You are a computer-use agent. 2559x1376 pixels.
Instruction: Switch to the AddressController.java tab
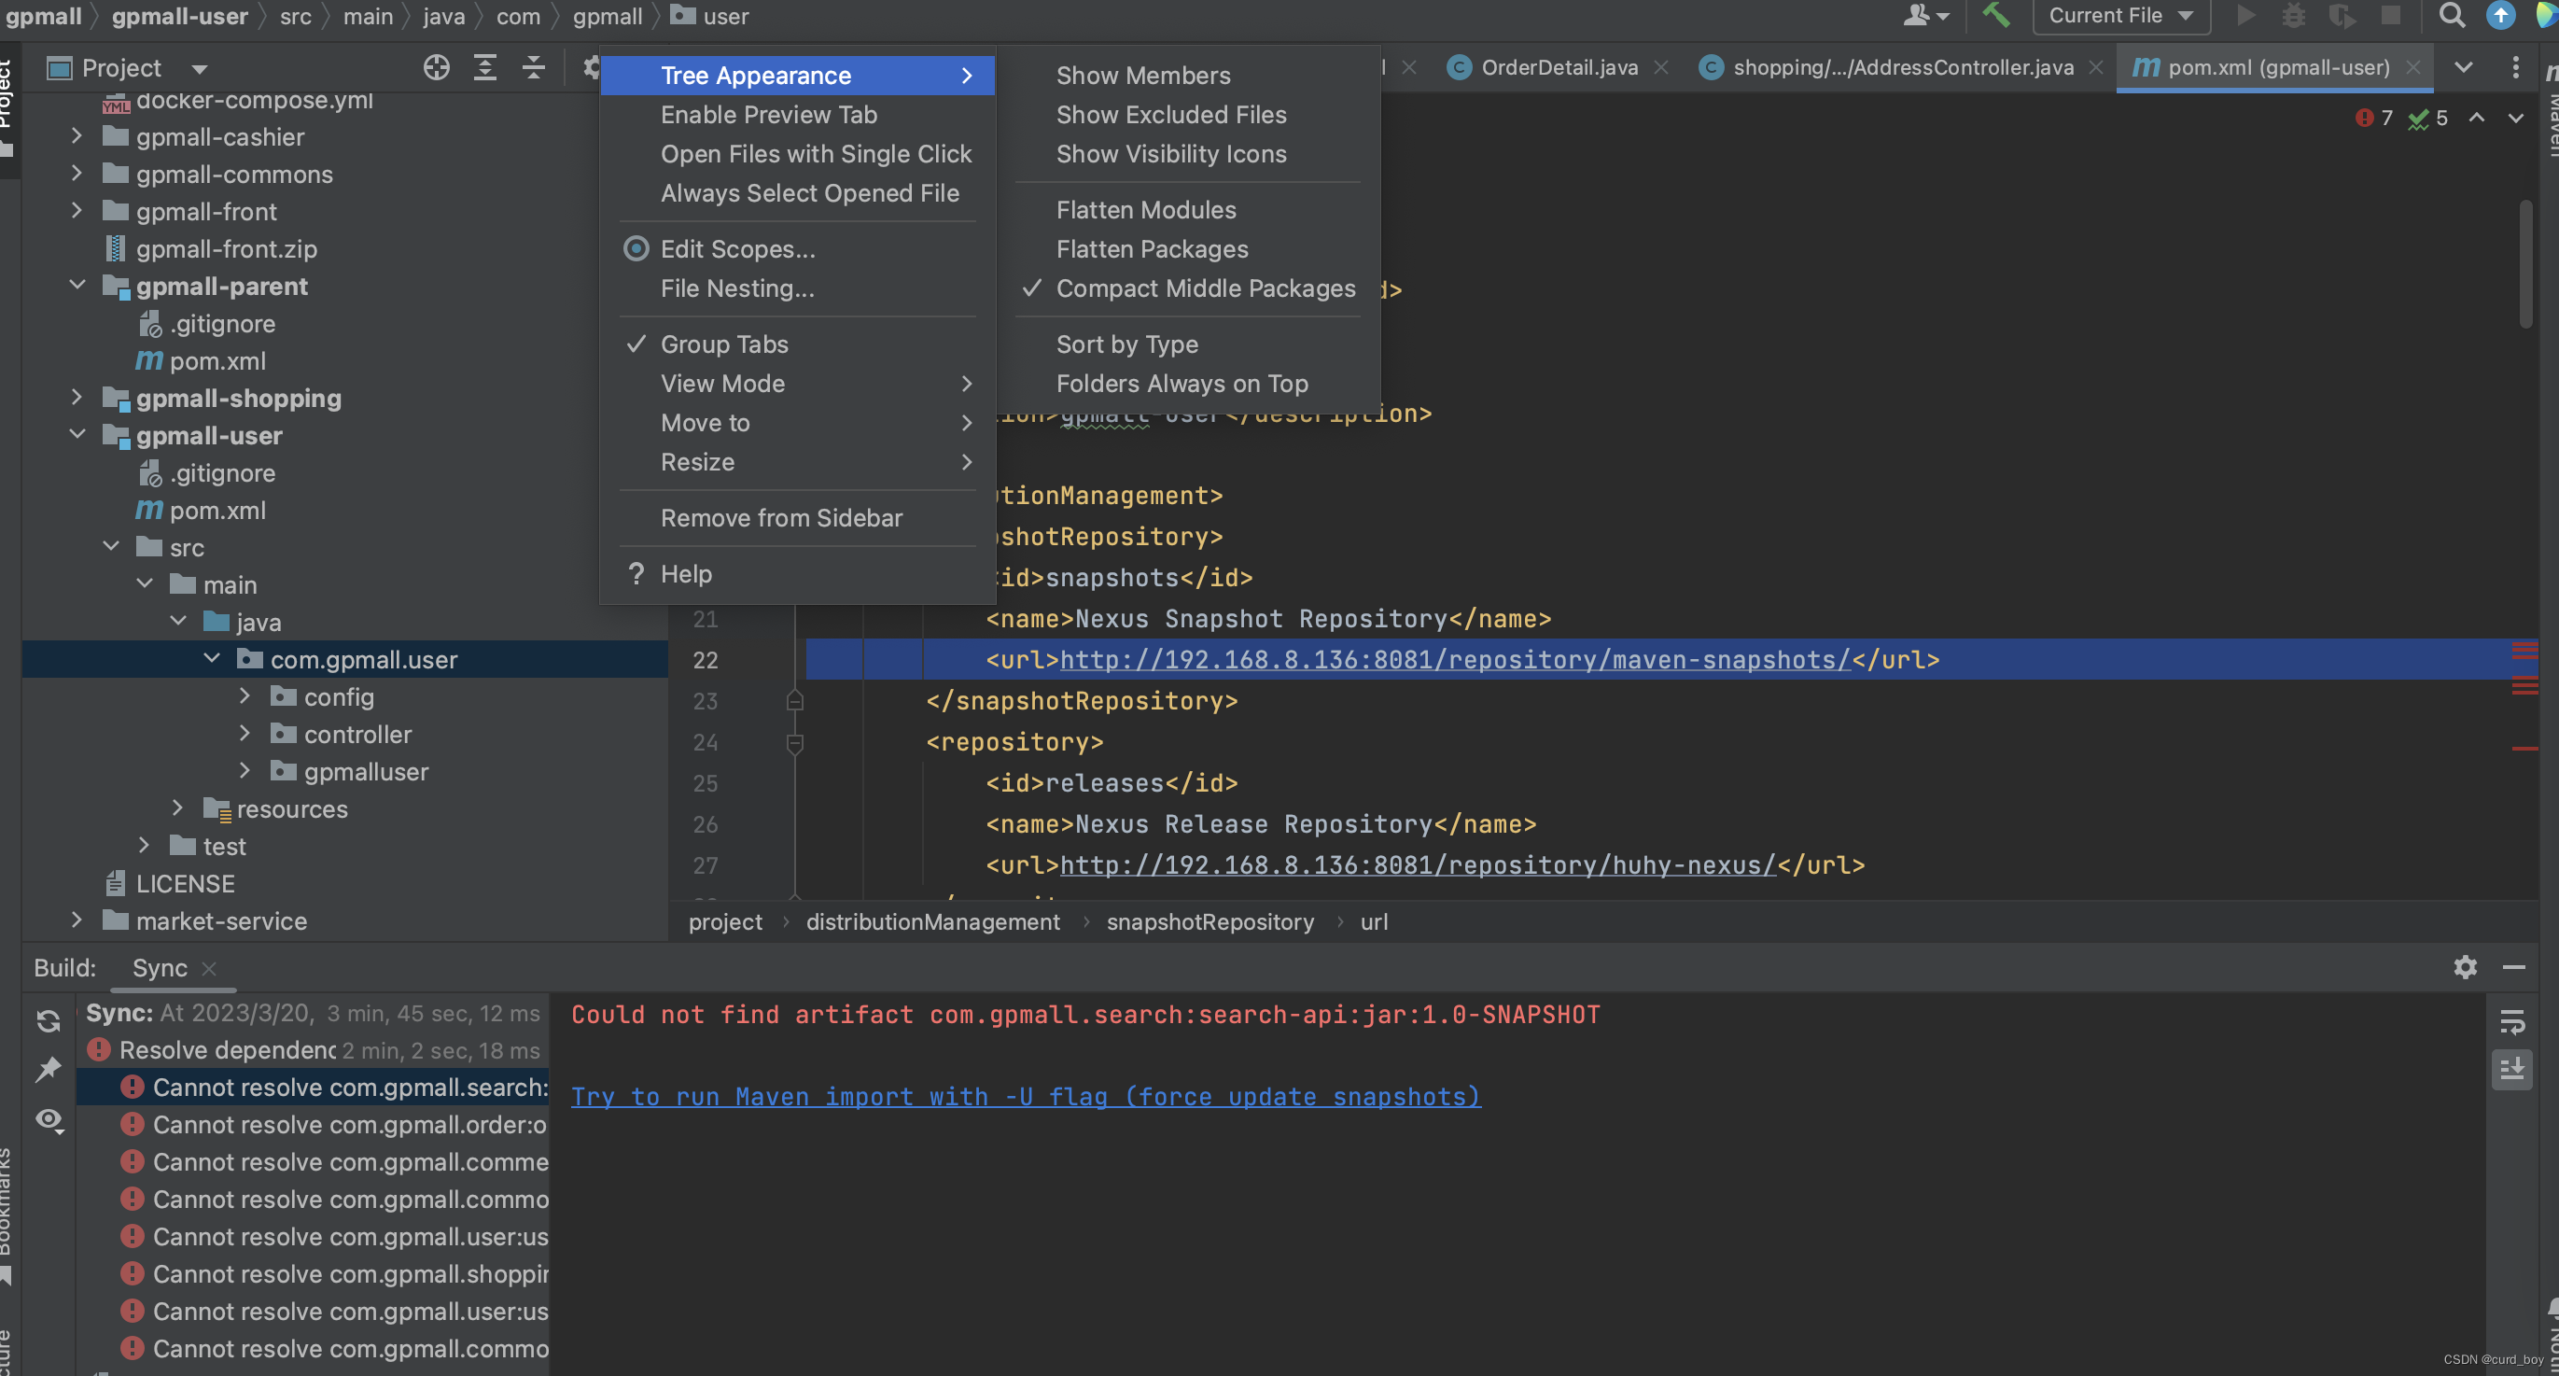click(1901, 67)
